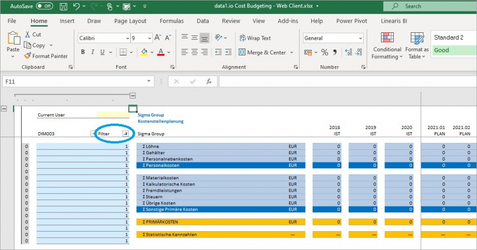
Task: Collapse the column outline group
Action: [132, 96]
